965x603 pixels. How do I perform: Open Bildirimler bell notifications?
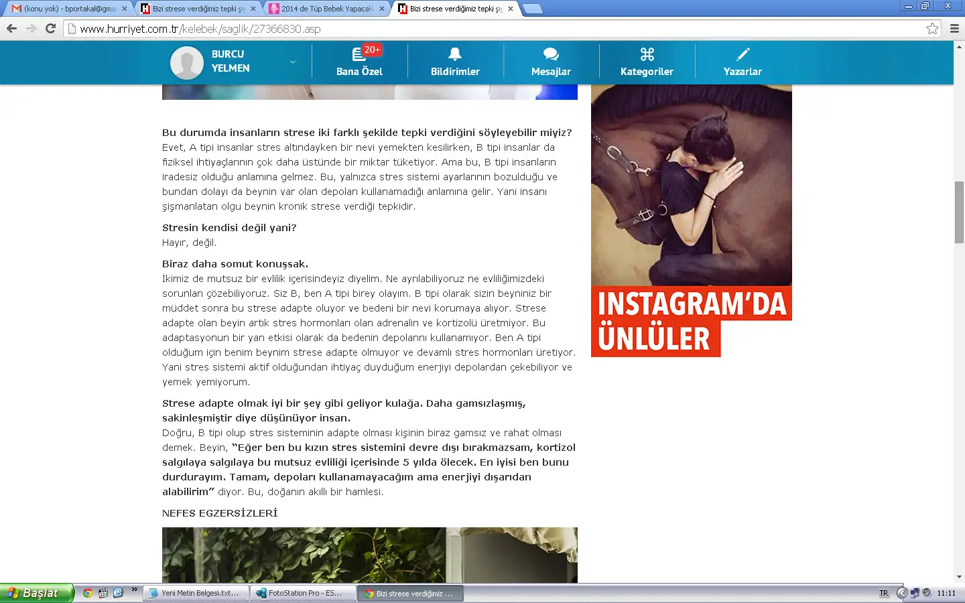(x=455, y=54)
